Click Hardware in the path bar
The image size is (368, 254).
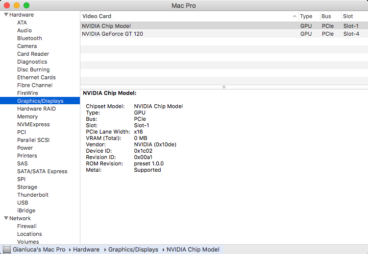86,250
